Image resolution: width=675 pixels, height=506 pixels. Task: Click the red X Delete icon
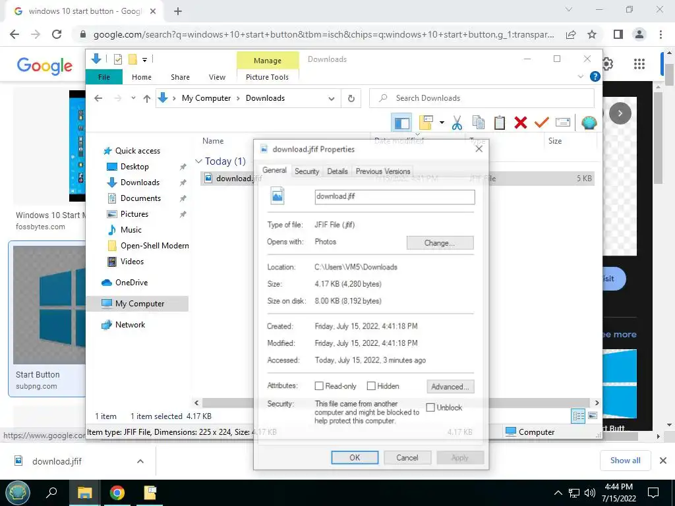click(x=521, y=123)
